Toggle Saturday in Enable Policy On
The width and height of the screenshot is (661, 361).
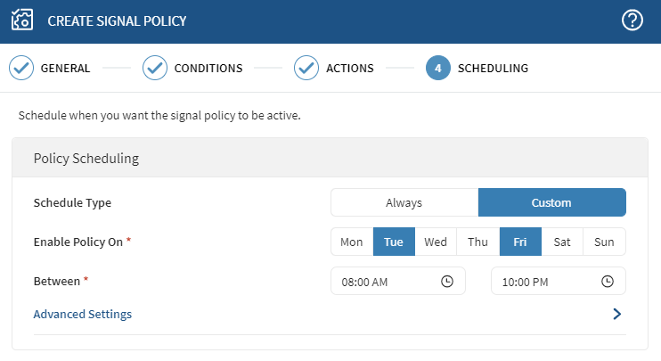(562, 242)
